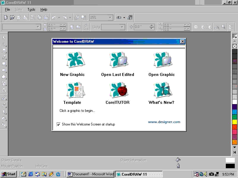
Task: Visit the www.designer.com link
Action: click(164, 122)
